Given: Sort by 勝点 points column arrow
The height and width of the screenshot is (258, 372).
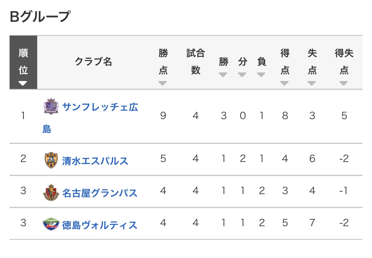Looking at the screenshot, I should tap(163, 84).
